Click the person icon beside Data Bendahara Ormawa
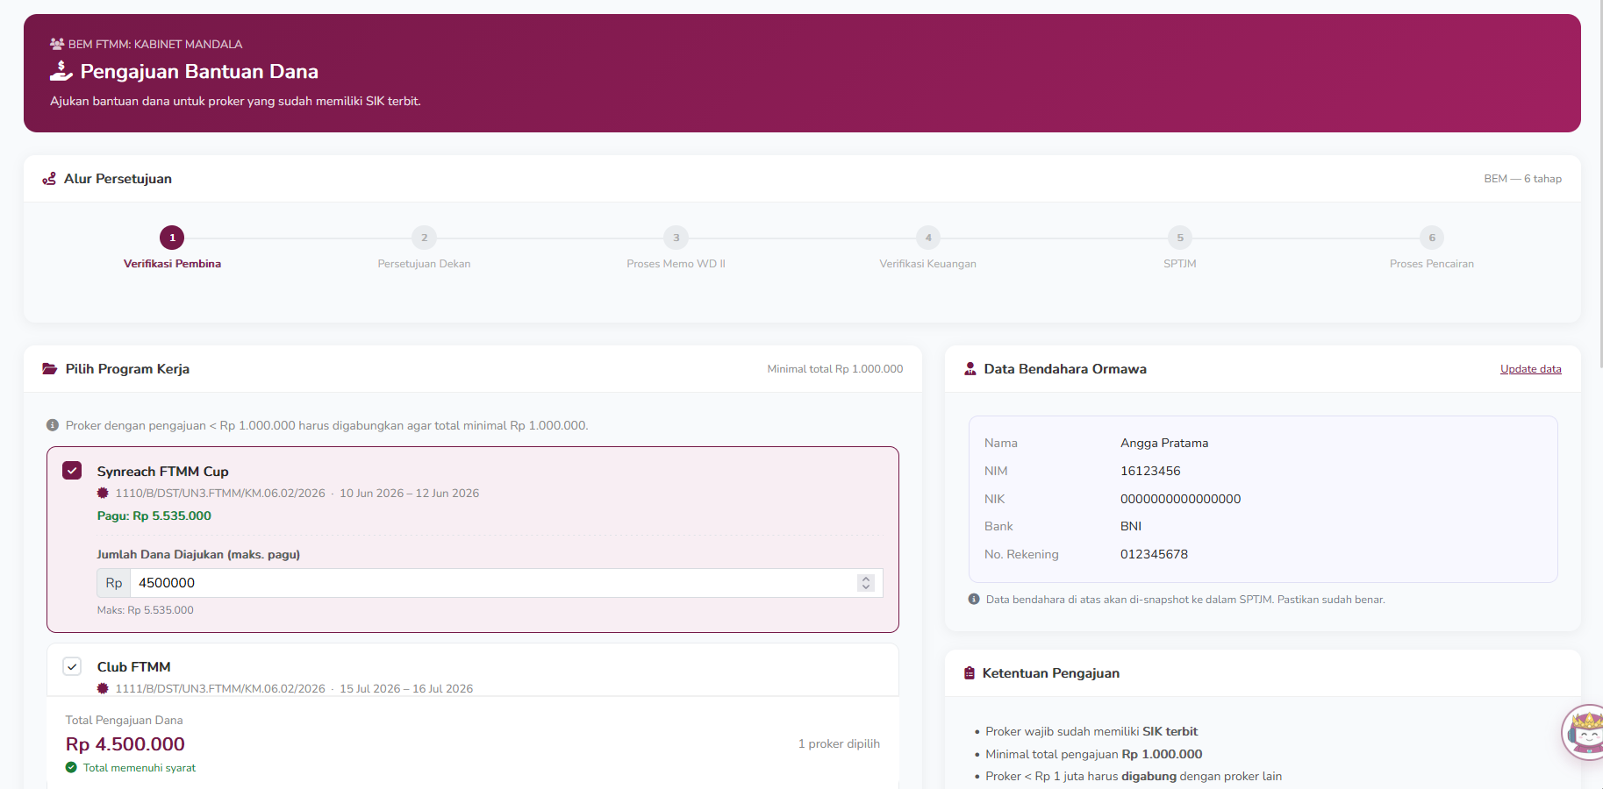1603x789 pixels. pyautogui.click(x=970, y=369)
